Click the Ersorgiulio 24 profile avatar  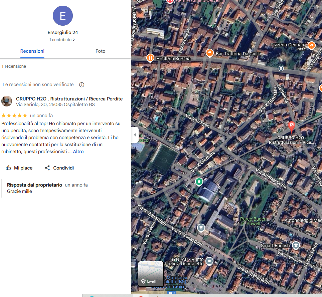point(63,16)
